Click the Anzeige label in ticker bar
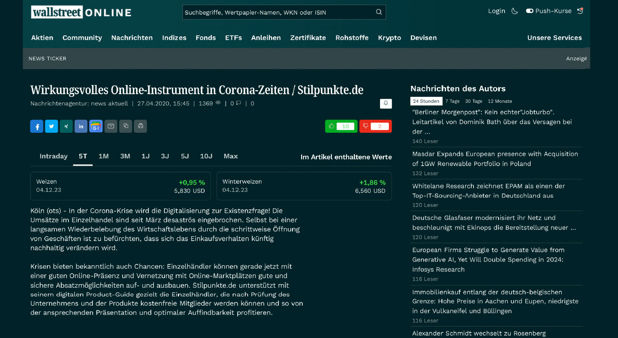618x338 pixels. coord(576,59)
